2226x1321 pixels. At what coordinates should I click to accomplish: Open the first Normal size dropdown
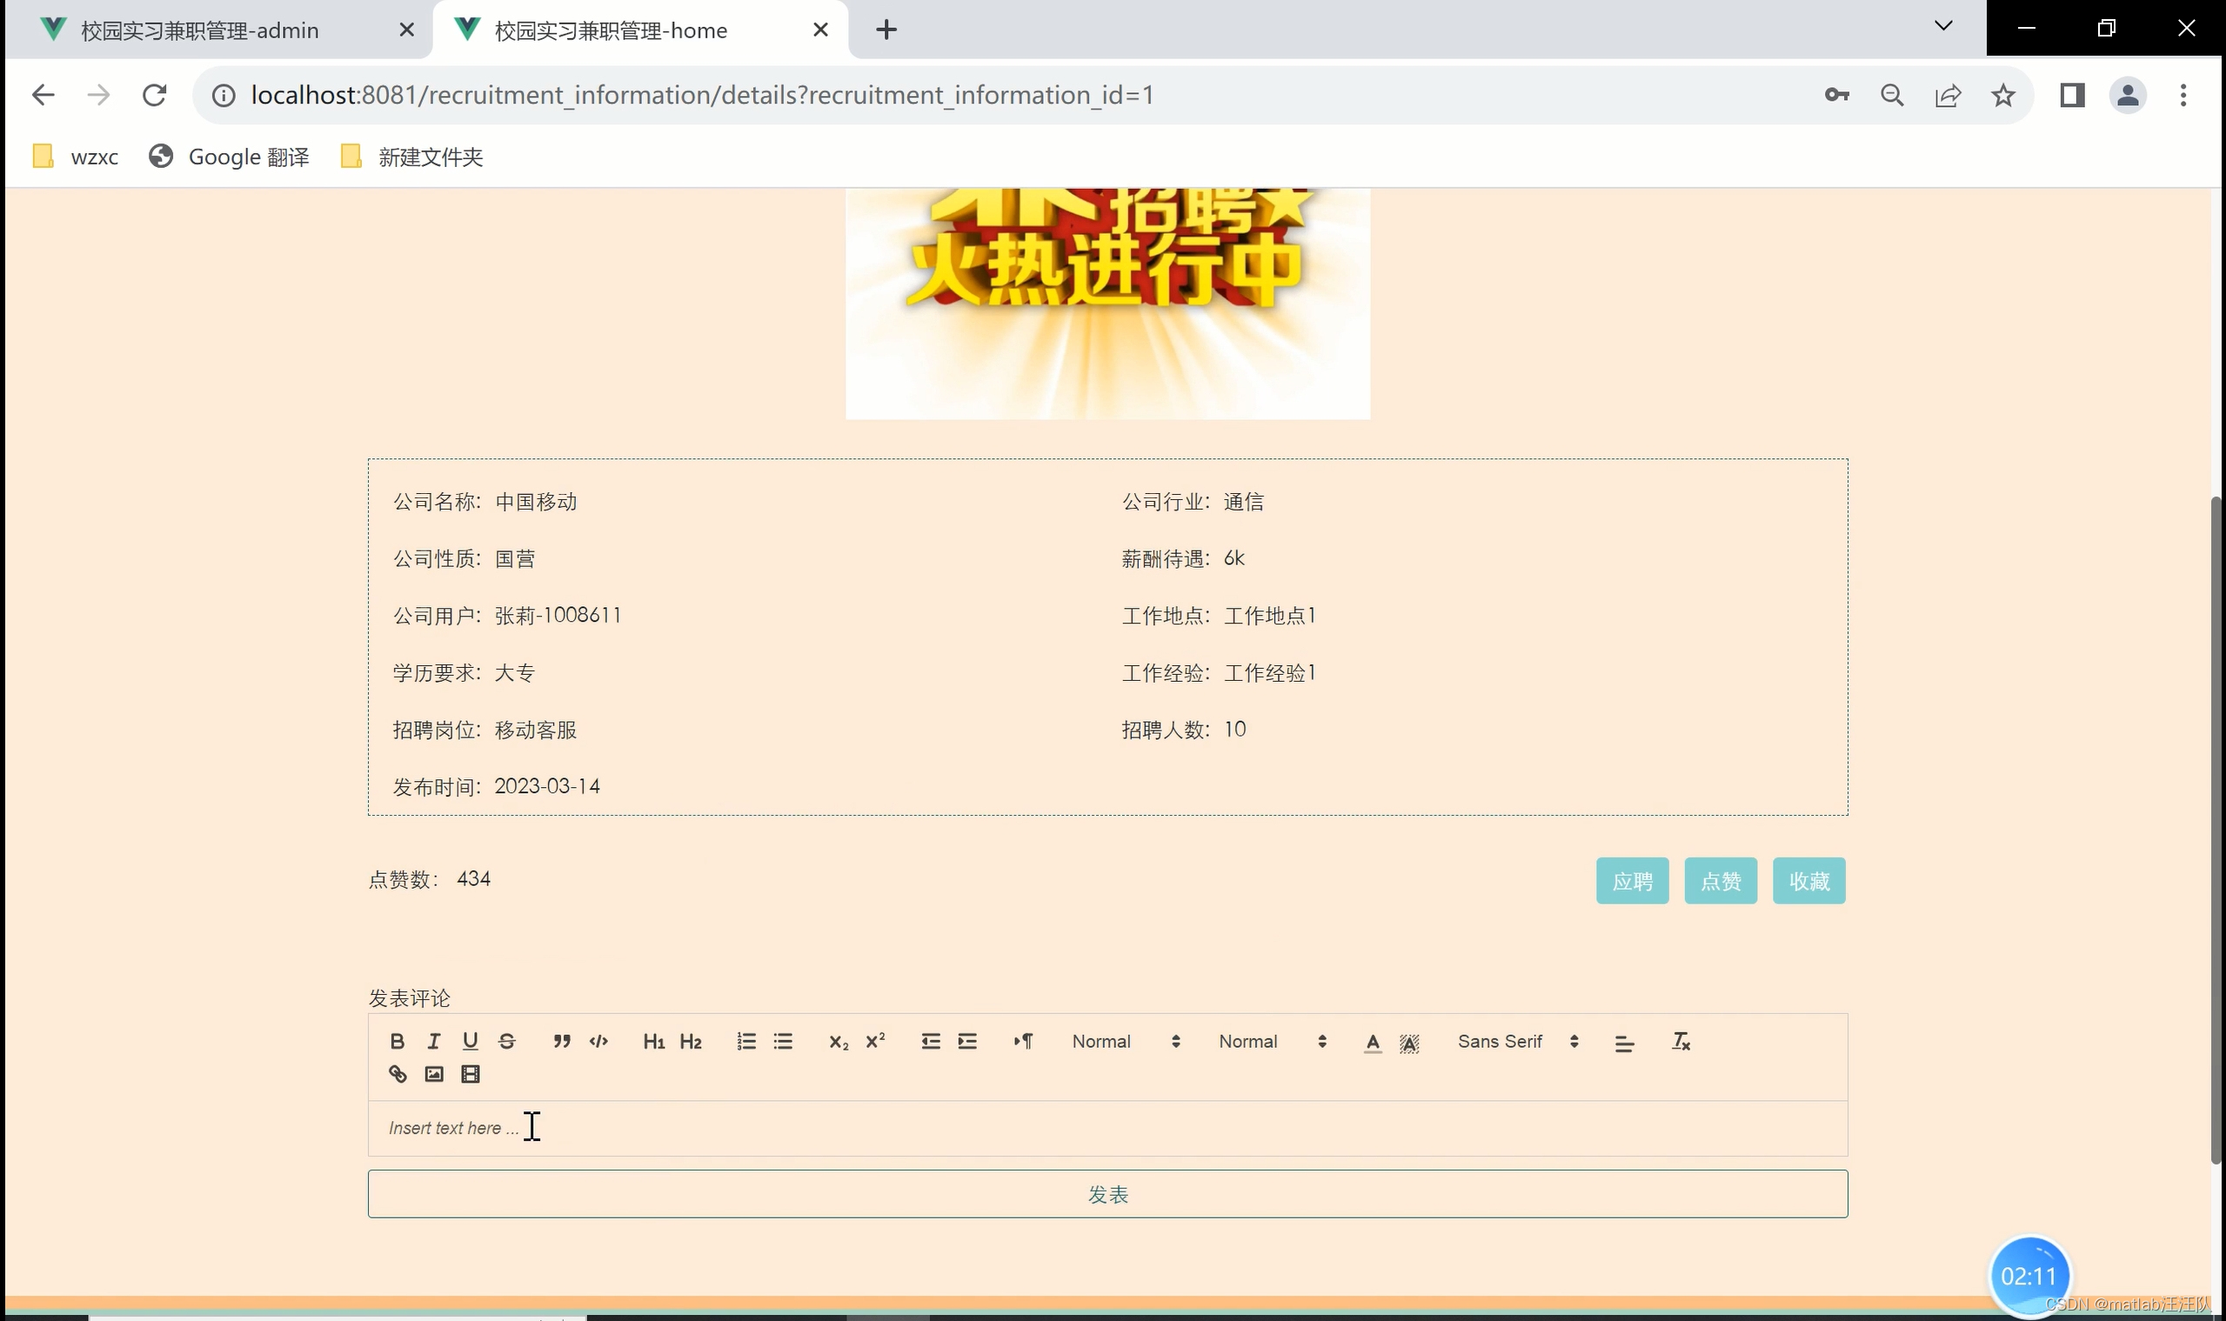coord(1126,1042)
